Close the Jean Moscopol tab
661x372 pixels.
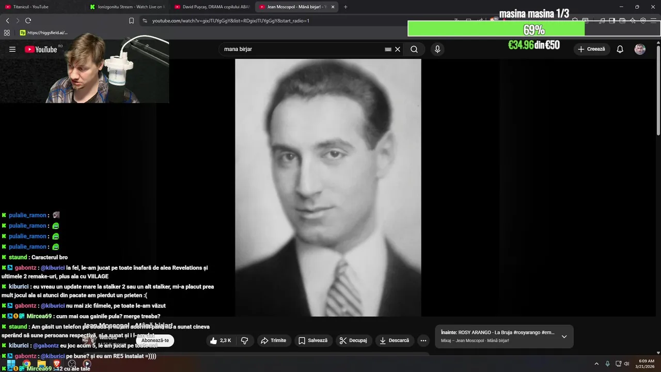tap(333, 7)
